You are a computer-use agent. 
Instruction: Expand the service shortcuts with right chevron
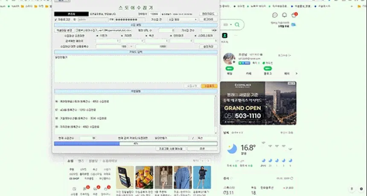coord(297,74)
